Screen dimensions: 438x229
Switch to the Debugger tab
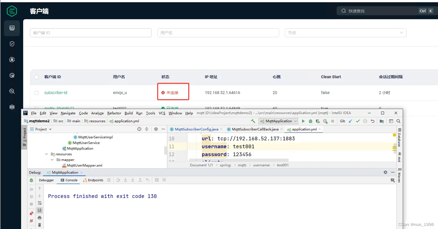click(x=46, y=180)
